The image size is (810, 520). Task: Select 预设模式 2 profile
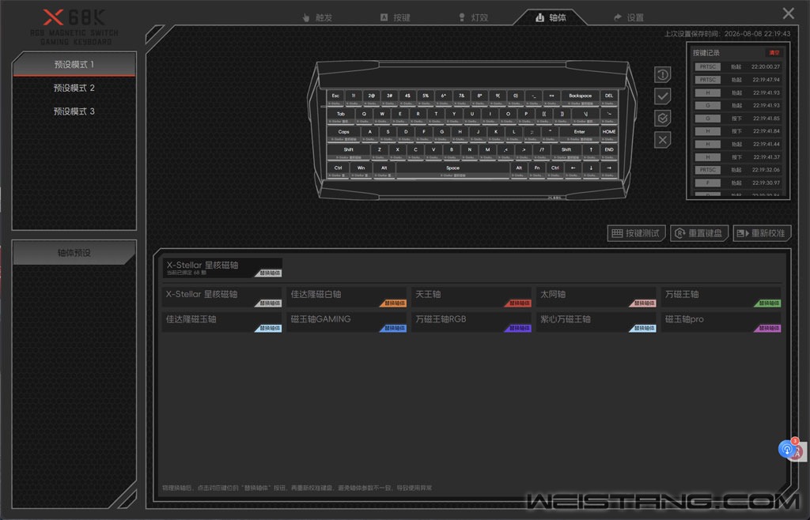[74, 88]
